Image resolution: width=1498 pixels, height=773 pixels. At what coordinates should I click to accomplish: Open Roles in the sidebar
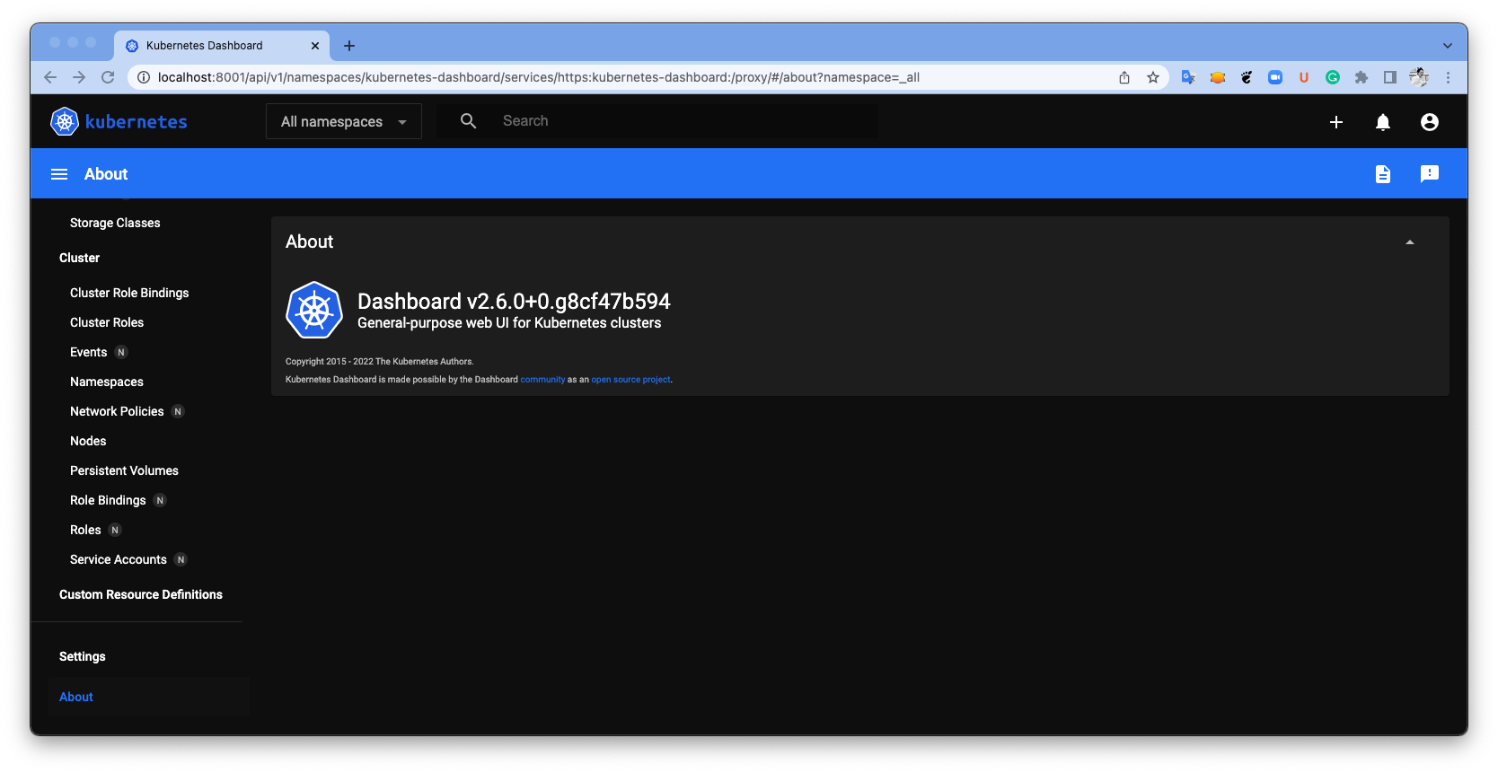coord(85,530)
